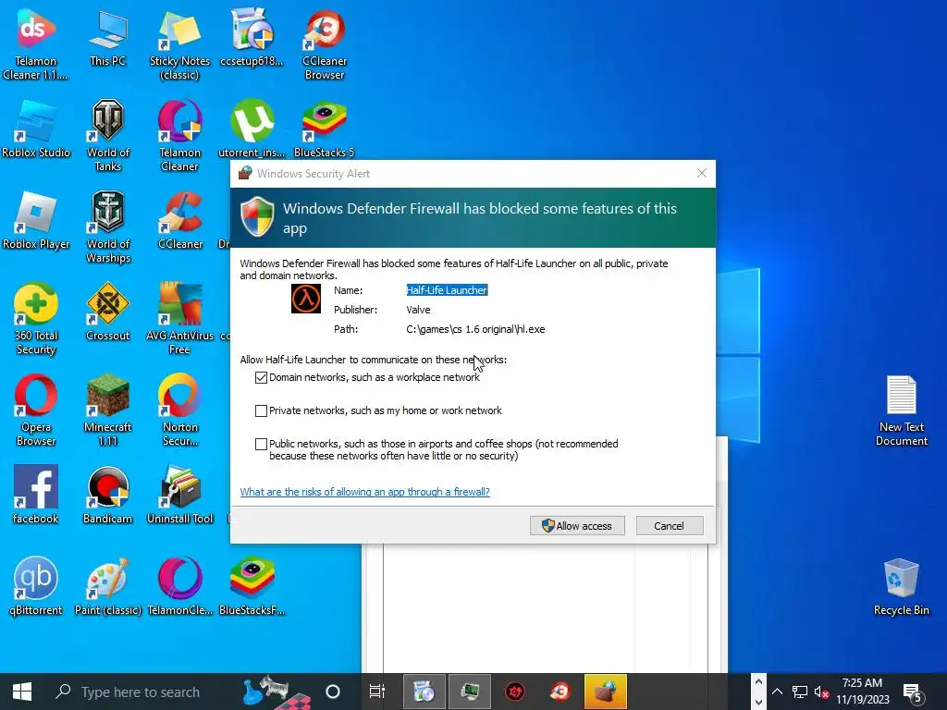The image size is (947, 710).
Task: Select the ccsetup618 installer icon
Action: coord(252,36)
